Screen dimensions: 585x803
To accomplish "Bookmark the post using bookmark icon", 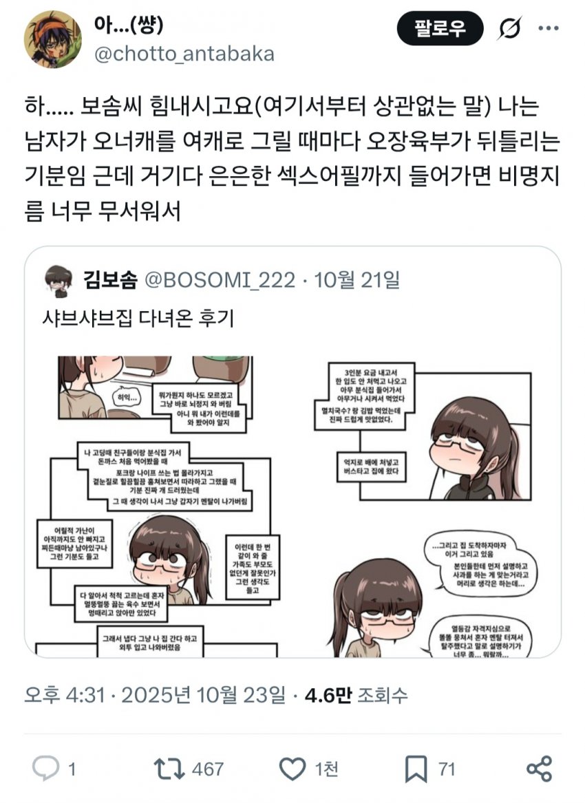I will click(416, 769).
